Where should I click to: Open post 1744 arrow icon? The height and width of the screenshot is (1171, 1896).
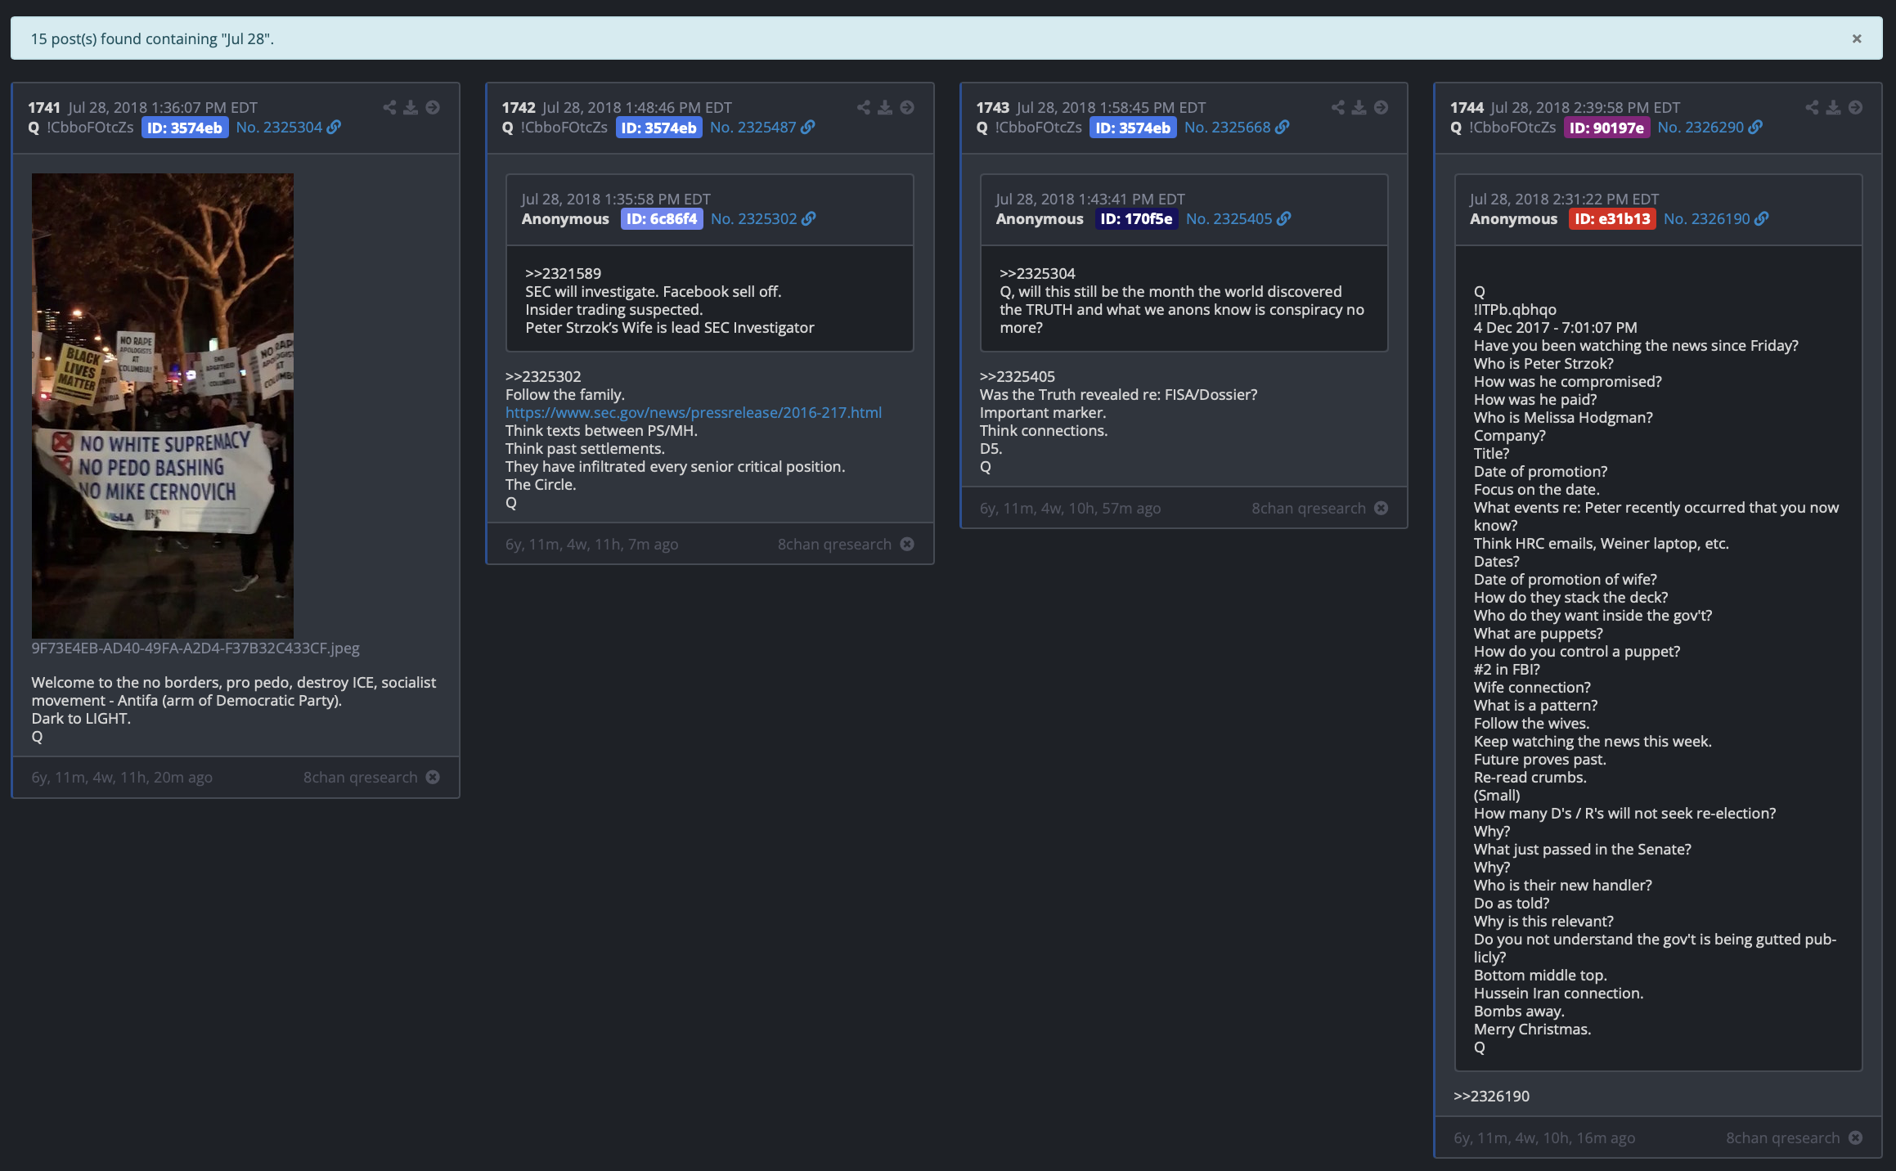(x=1856, y=107)
